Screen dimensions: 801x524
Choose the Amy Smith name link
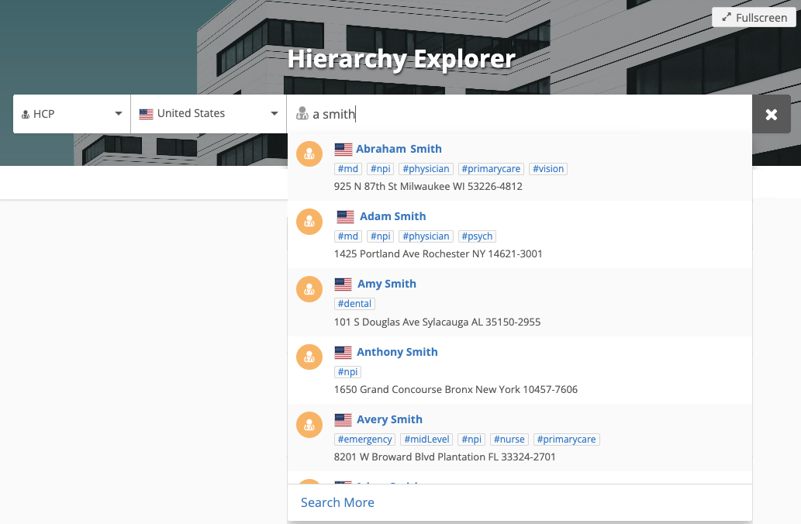click(386, 284)
